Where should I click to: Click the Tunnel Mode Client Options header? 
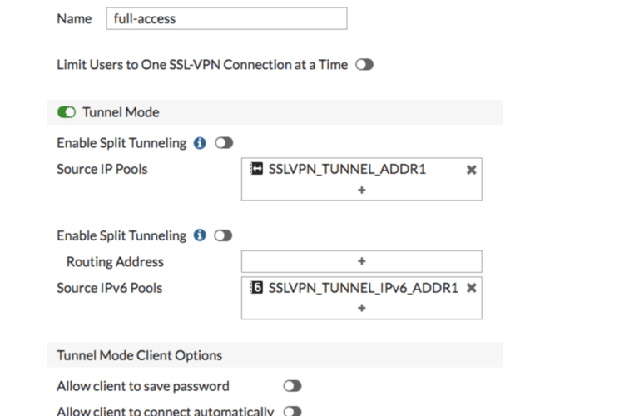(x=140, y=355)
